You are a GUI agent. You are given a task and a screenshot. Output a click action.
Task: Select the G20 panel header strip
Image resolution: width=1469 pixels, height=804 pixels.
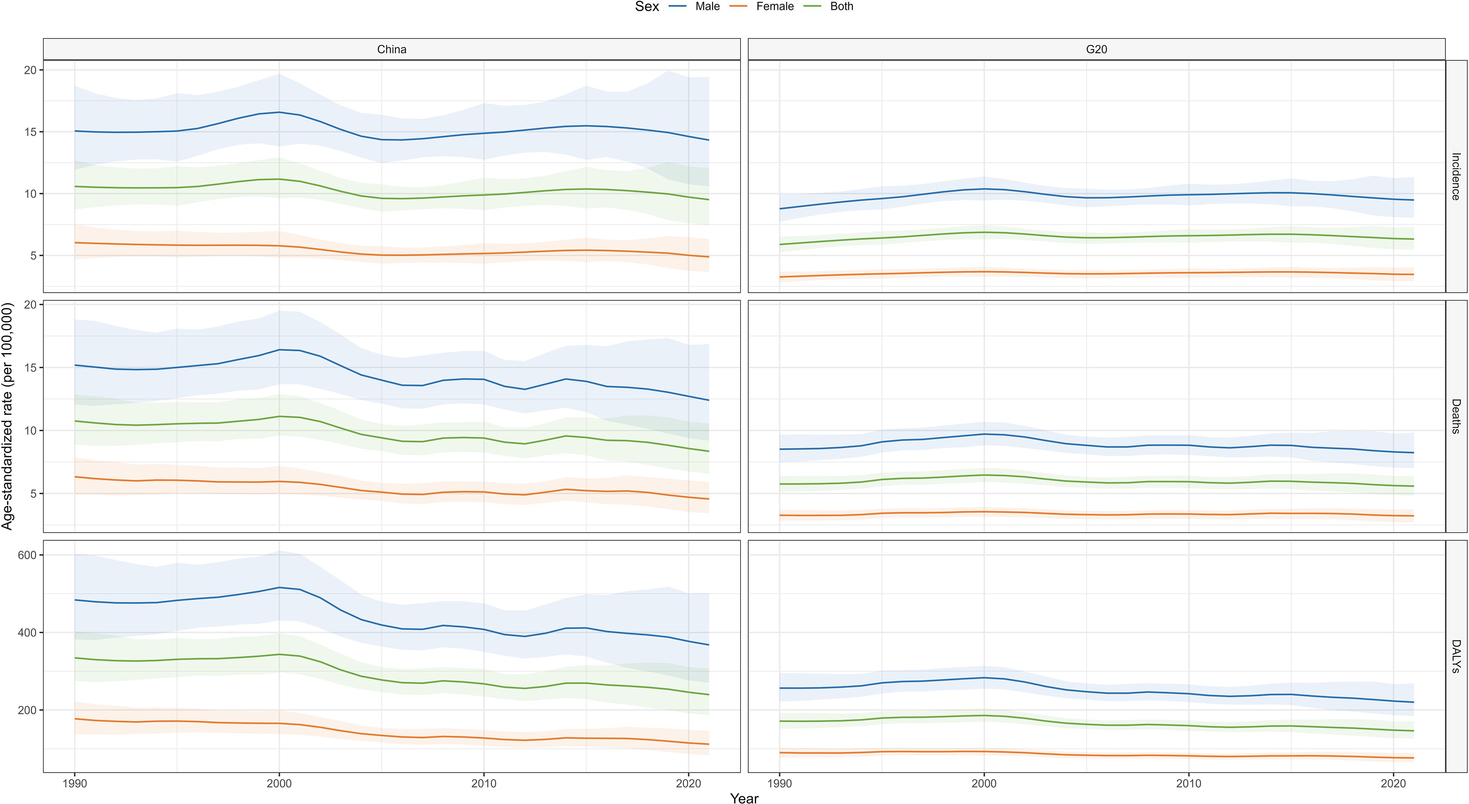click(1096, 50)
